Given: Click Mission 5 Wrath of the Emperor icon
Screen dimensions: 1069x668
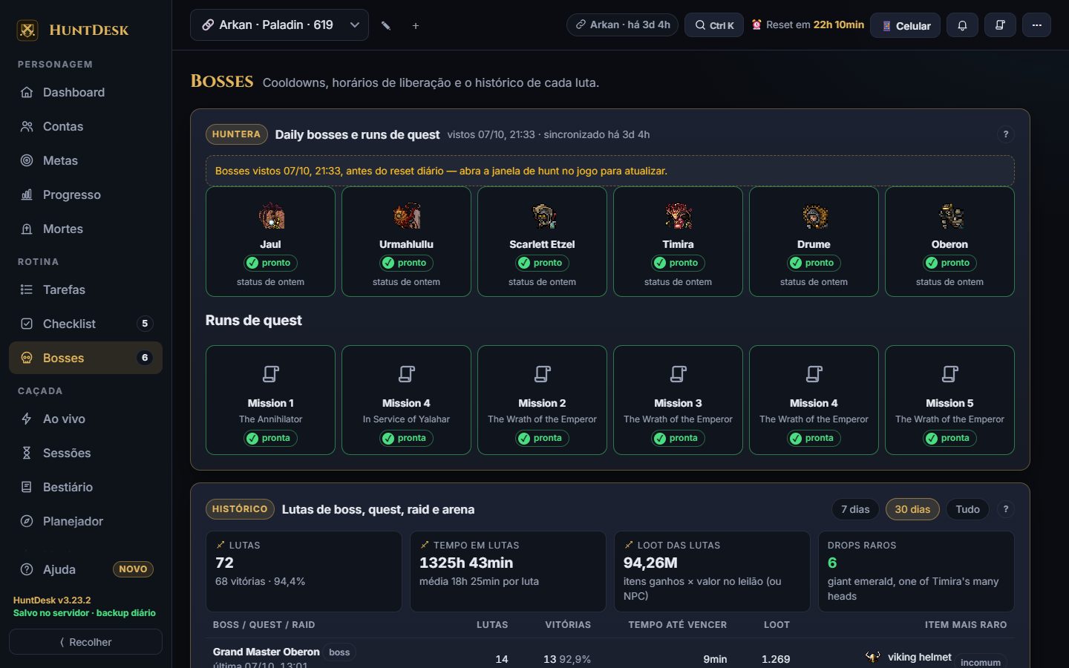Looking at the screenshot, I should point(950,373).
